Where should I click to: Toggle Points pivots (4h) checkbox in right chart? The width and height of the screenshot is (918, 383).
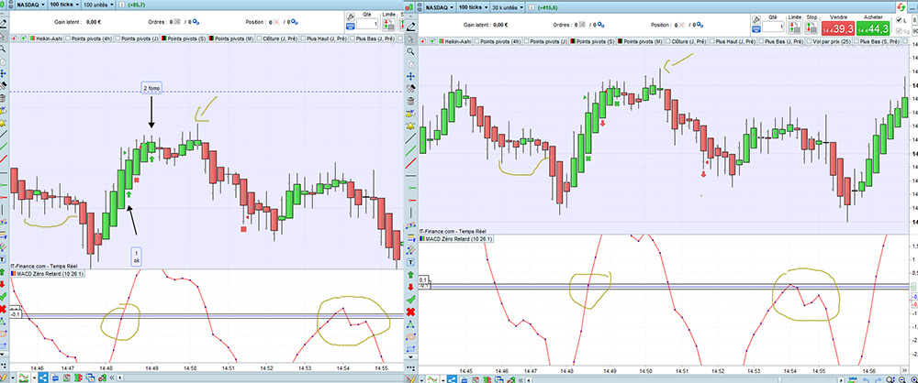coord(476,41)
